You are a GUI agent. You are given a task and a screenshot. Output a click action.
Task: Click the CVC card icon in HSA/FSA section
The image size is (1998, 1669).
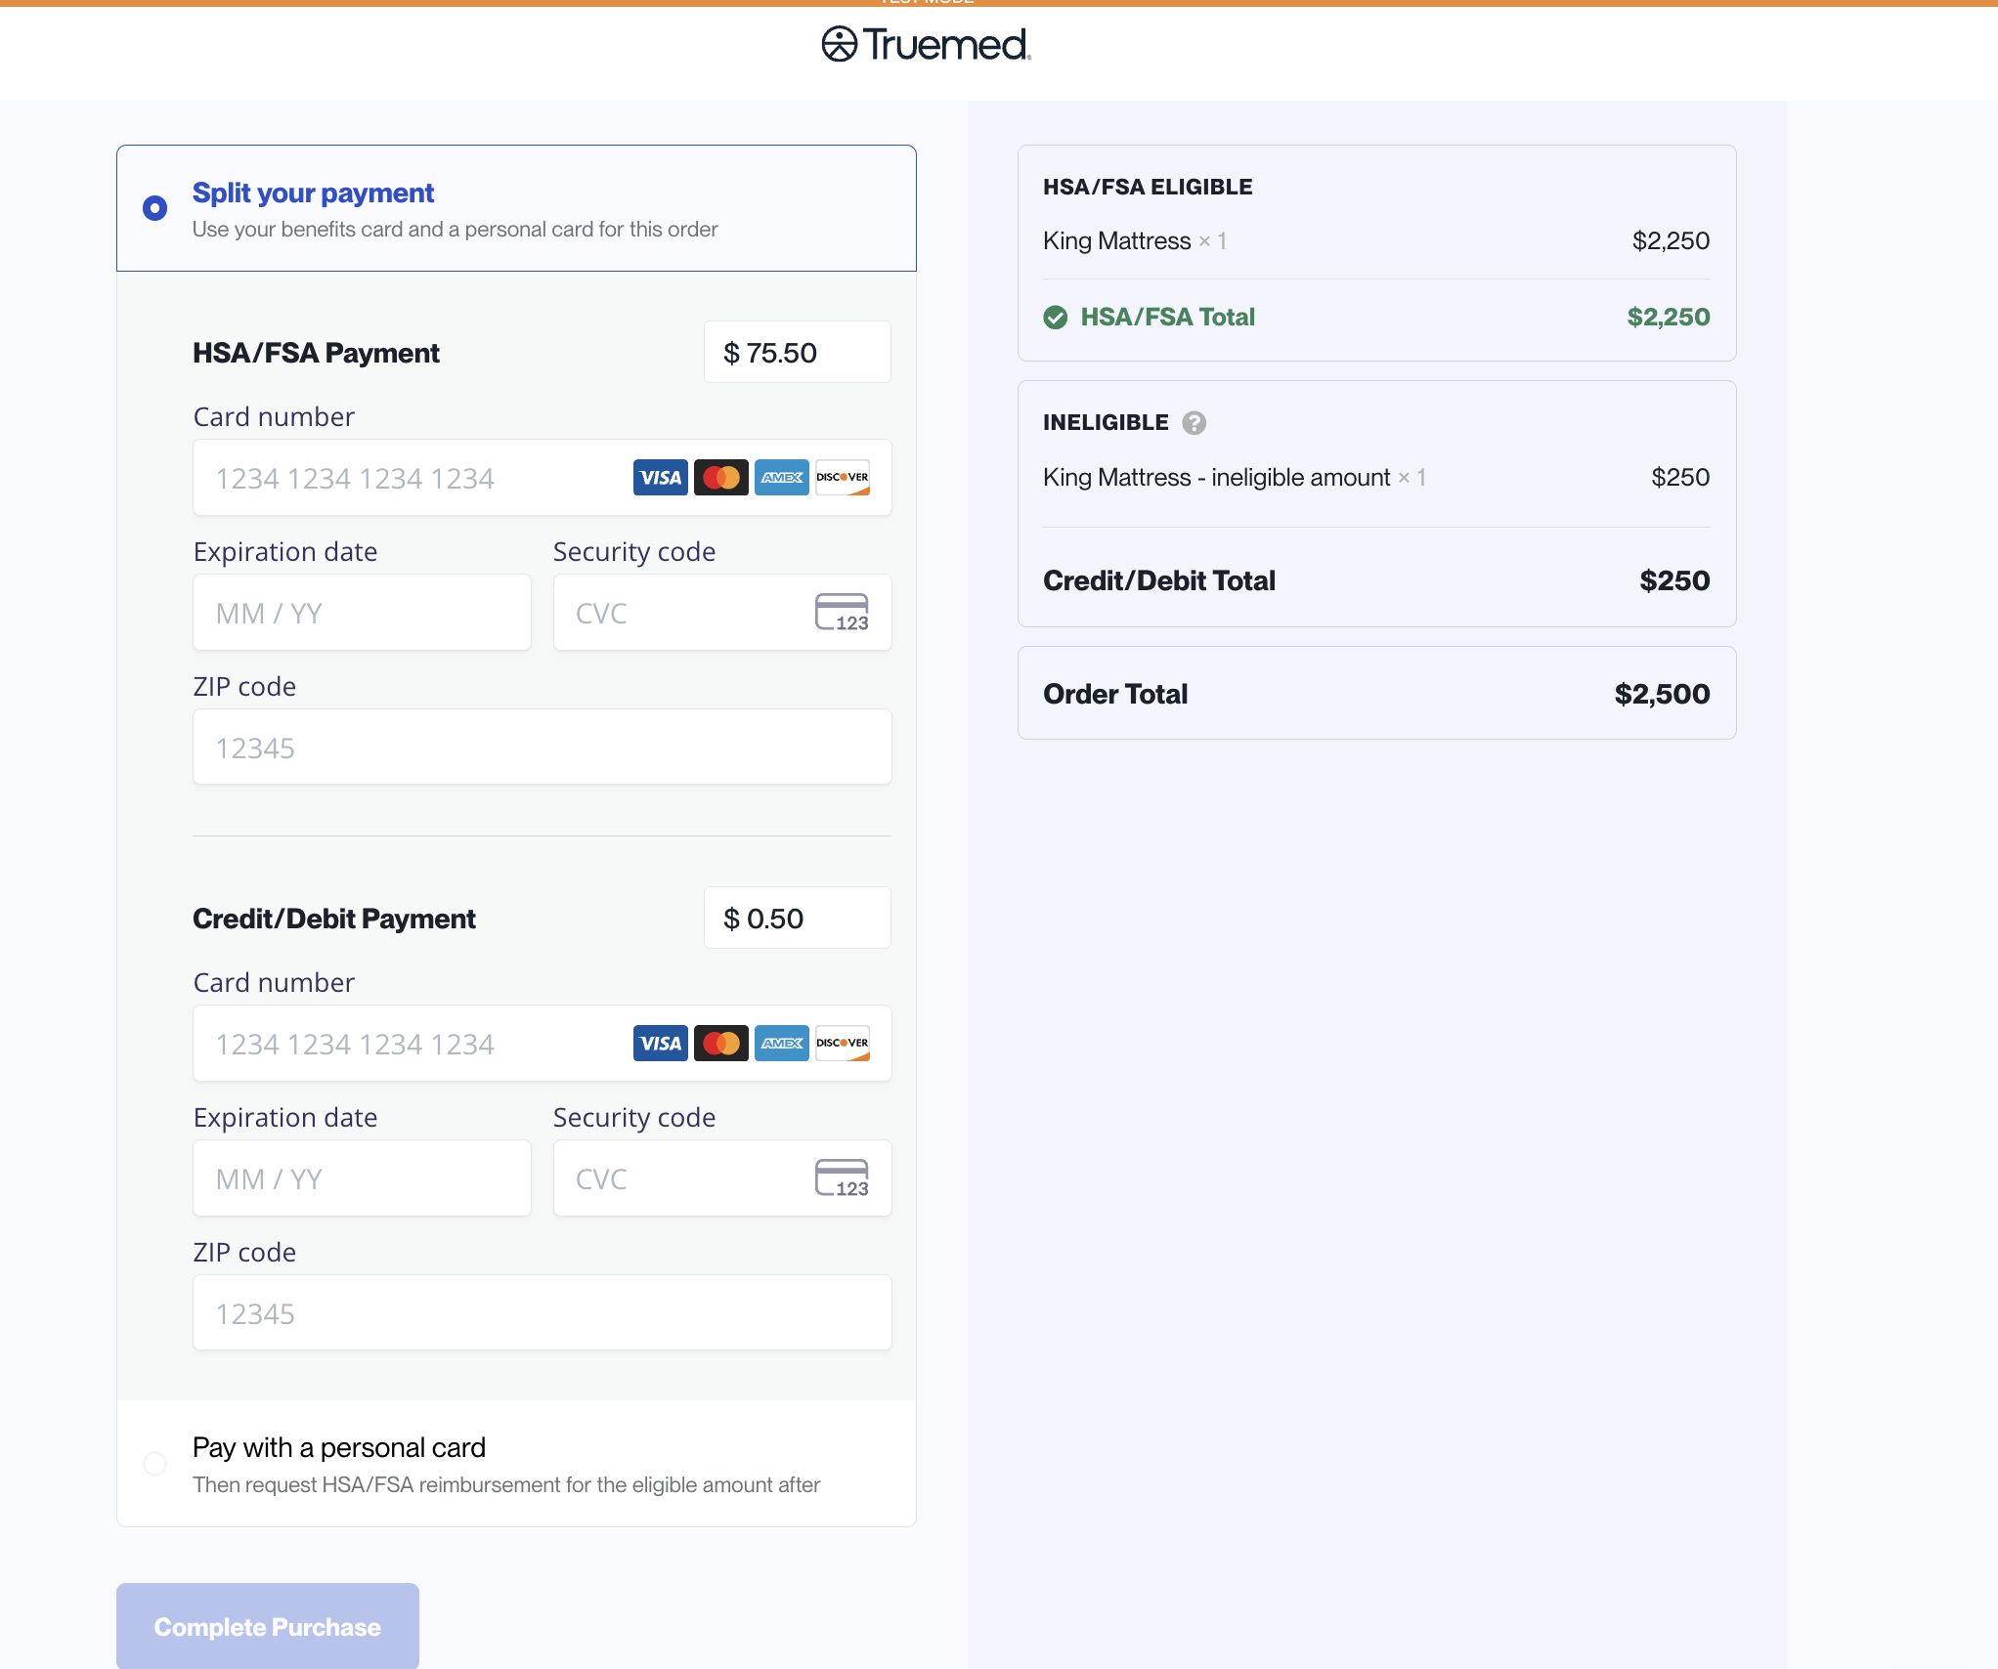842,613
